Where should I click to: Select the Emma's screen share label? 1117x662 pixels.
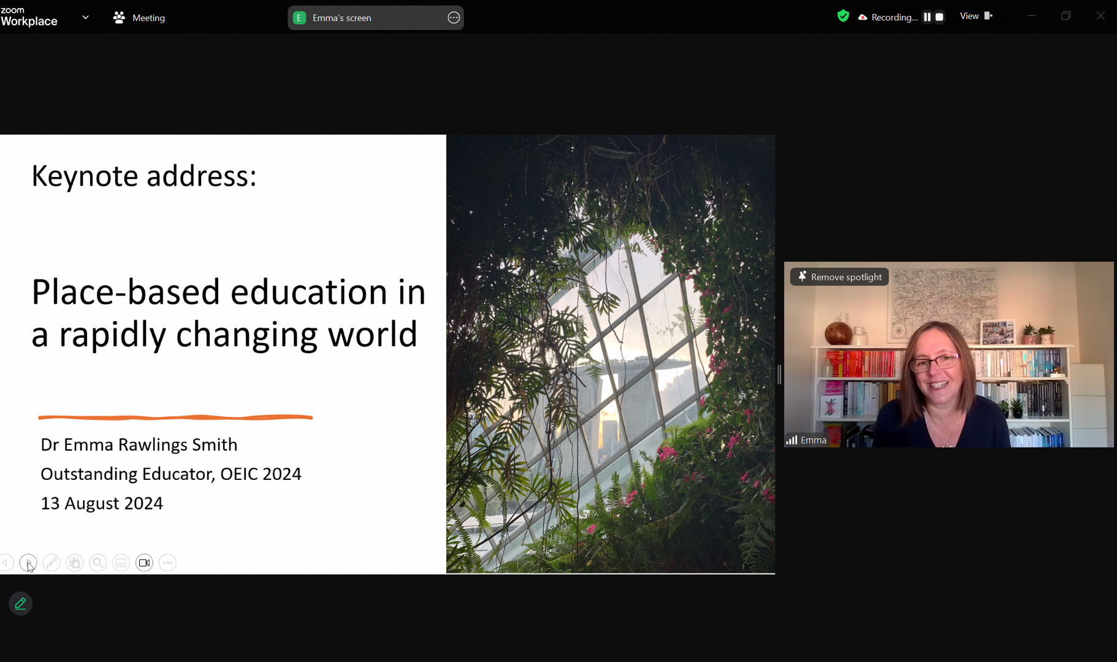coord(342,18)
